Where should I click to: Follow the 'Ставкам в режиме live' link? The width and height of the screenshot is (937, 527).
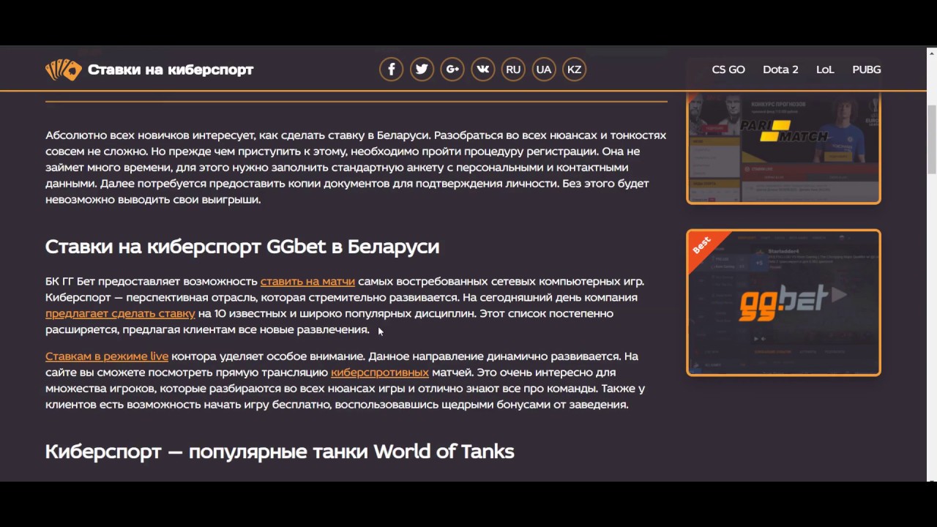click(107, 356)
